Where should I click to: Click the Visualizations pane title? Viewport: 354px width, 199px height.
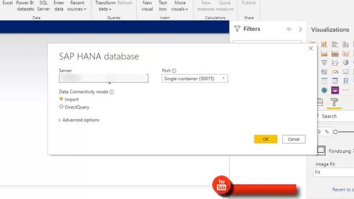[x=330, y=29]
